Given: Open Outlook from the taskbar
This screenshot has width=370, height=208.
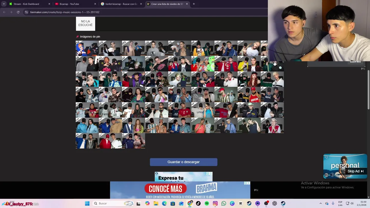Looking at the screenshot, I should (x=181, y=204).
